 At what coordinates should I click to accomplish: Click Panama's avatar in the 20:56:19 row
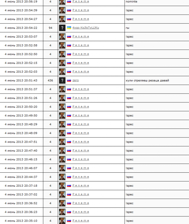point(62,2)
